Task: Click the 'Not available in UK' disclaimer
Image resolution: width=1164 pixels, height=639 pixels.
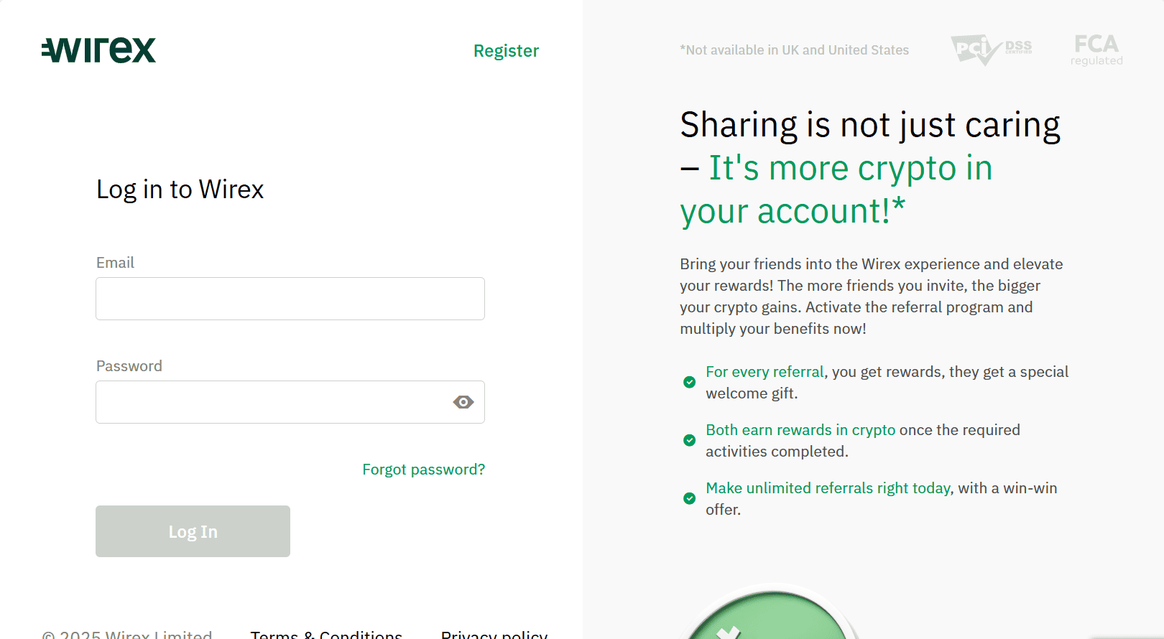Action: 794,50
